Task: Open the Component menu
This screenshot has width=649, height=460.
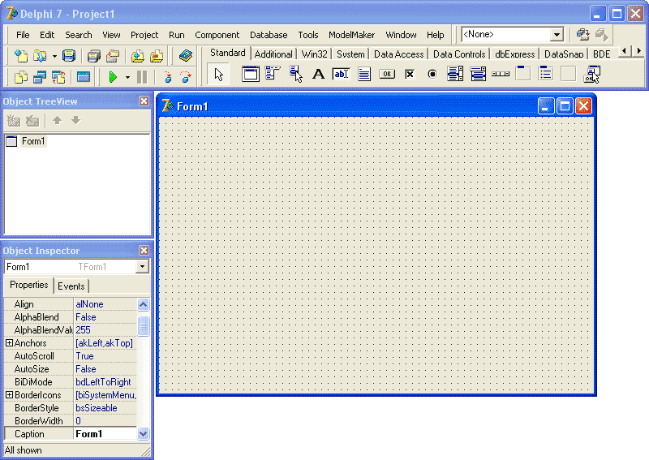Action: pyautogui.click(x=217, y=35)
